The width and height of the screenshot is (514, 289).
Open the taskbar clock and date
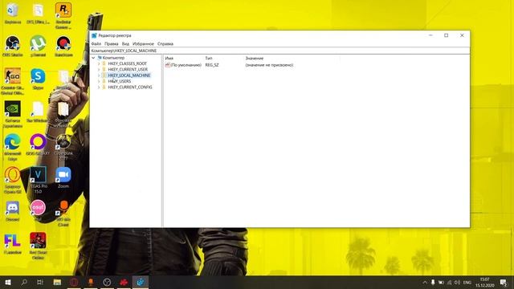pyautogui.click(x=485, y=283)
